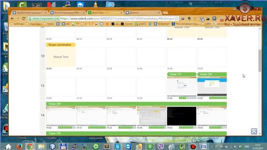The image size is (267, 150).
Task: Click the scrollbar down arrow
Action: (x=259, y=134)
